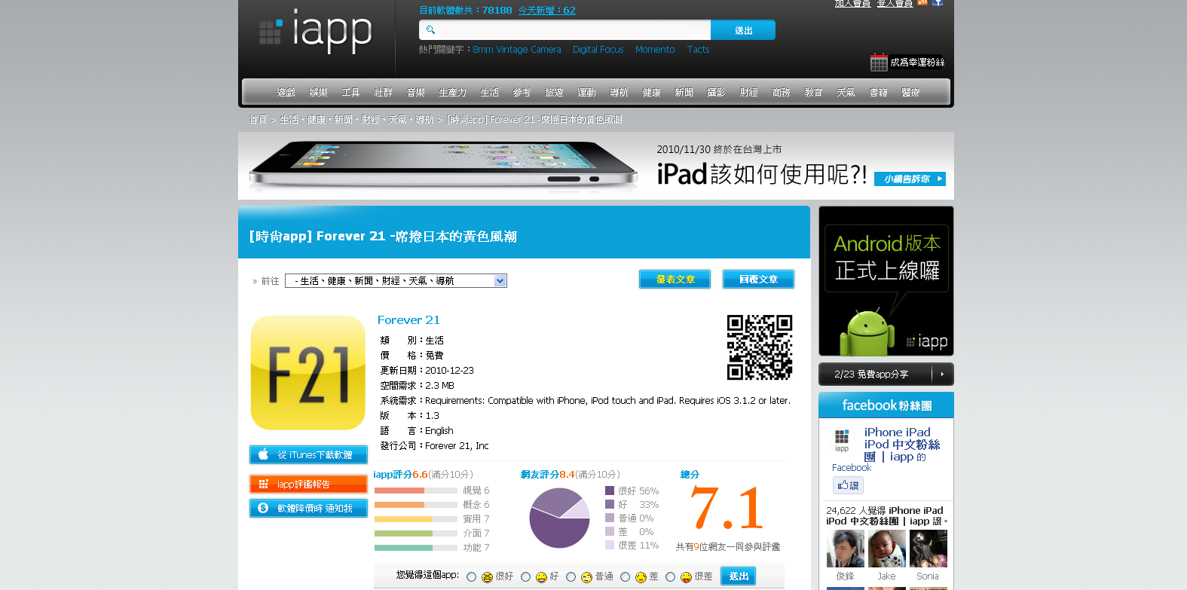This screenshot has width=1187, height=590.
Task: Click the 2/23 免費app分享 text
Action: (871, 374)
